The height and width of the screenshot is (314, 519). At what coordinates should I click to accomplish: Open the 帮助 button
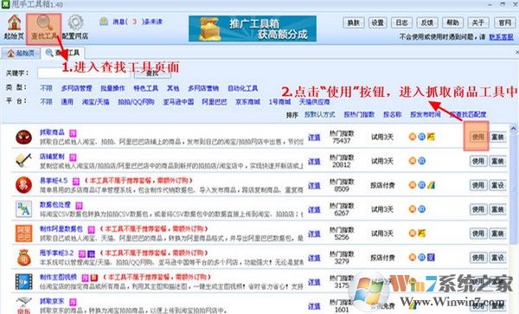[x=452, y=22]
